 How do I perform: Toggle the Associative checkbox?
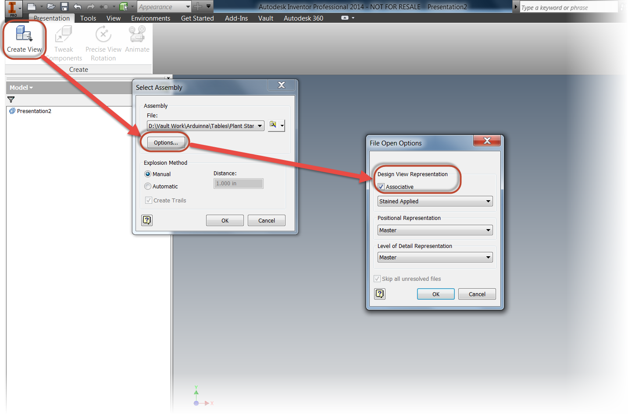(x=381, y=187)
